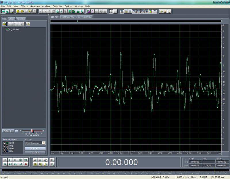Click the Import File icon in Files panel
230x179 pixels.
[5, 24]
